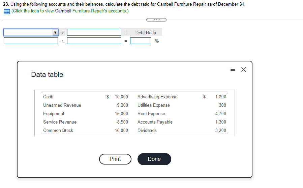Click the Data table heading
Viewport: 303px width, 188px height.
[47, 75]
